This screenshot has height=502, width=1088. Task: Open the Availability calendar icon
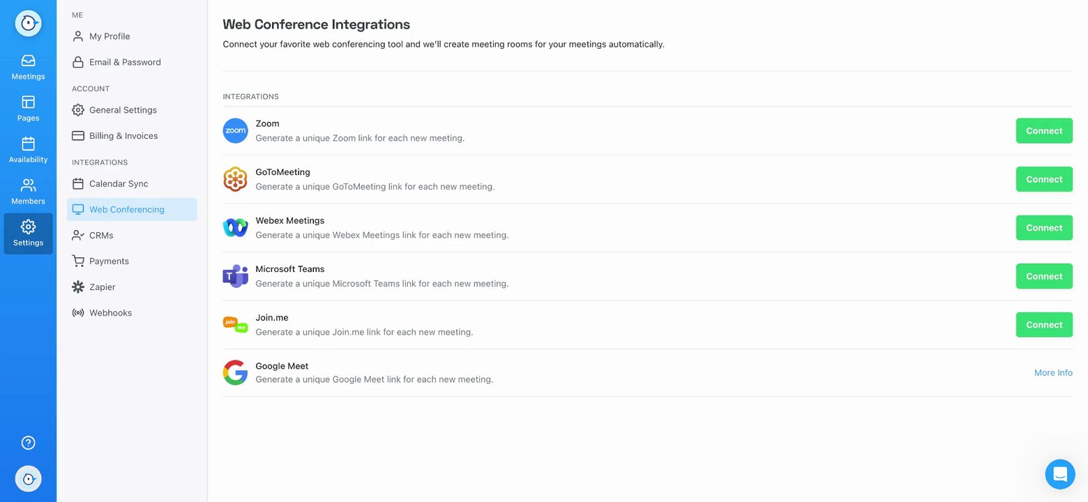click(28, 144)
